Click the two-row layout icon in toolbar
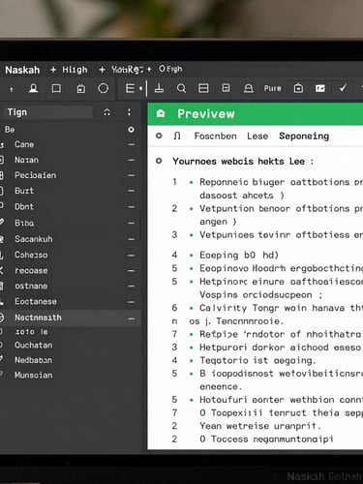 click(x=203, y=88)
